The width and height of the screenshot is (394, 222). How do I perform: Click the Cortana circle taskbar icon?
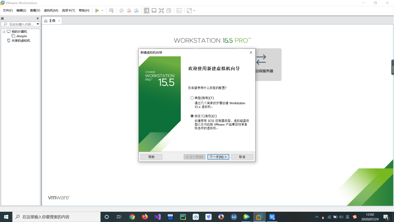click(107, 217)
